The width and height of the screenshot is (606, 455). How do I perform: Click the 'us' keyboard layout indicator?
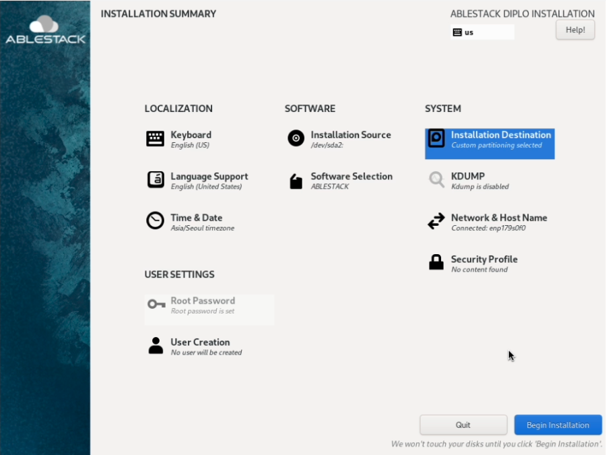tap(481, 32)
